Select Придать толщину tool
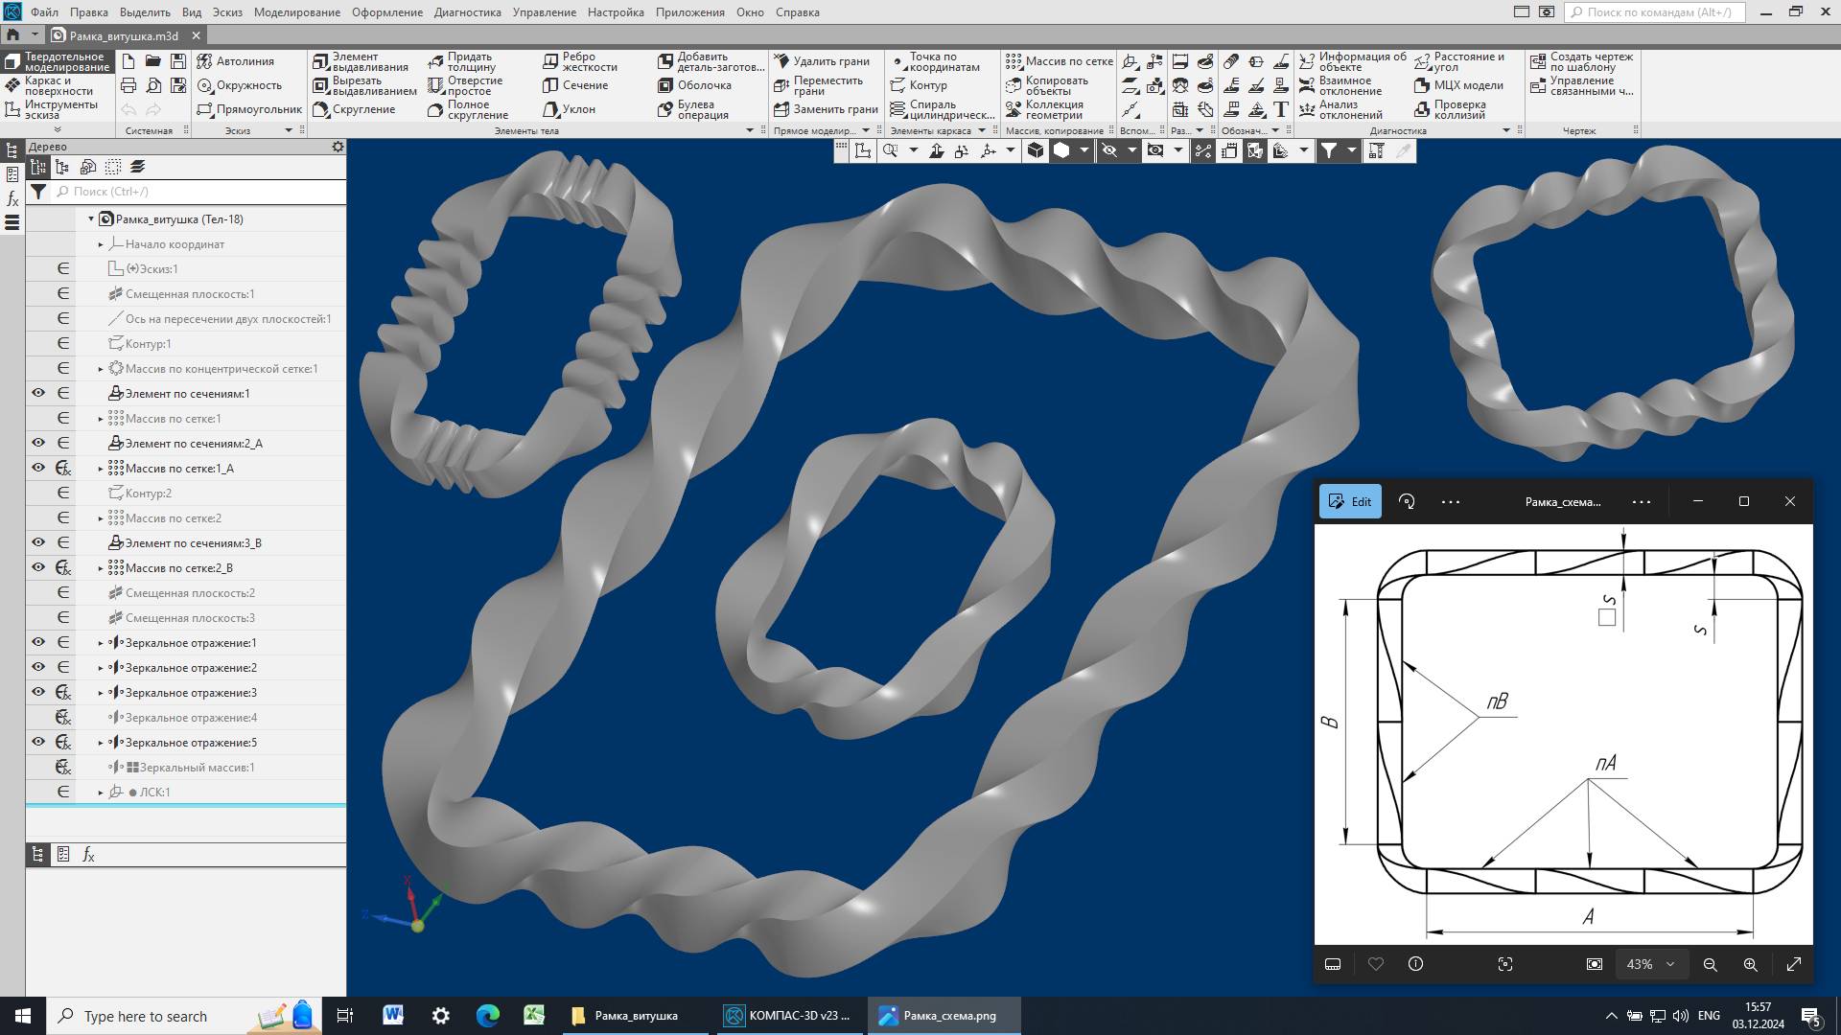1841x1035 pixels. coord(462,61)
